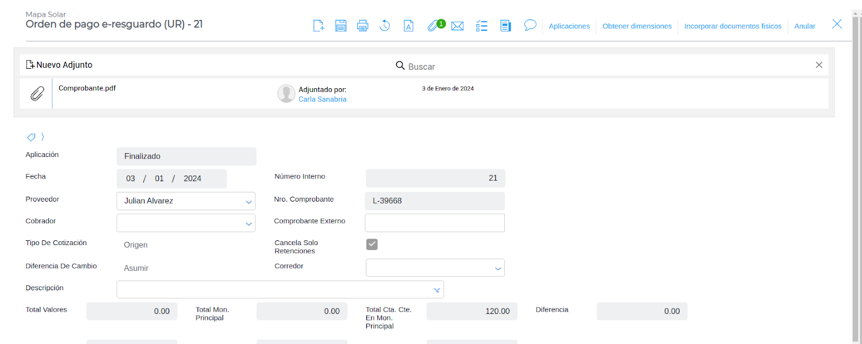Open the Cobrador dropdown
This screenshot has width=862, height=344.
coord(248,224)
